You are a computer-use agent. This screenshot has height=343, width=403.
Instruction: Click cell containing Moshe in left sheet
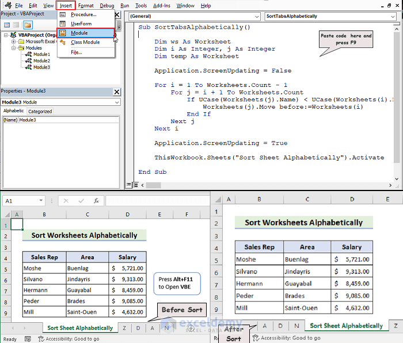pyautogui.click(x=44, y=268)
